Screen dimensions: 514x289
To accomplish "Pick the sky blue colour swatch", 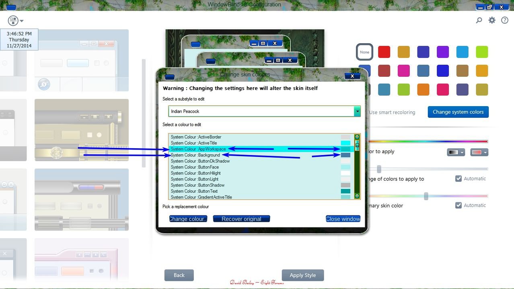I will pyautogui.click(x=463, y=52).
